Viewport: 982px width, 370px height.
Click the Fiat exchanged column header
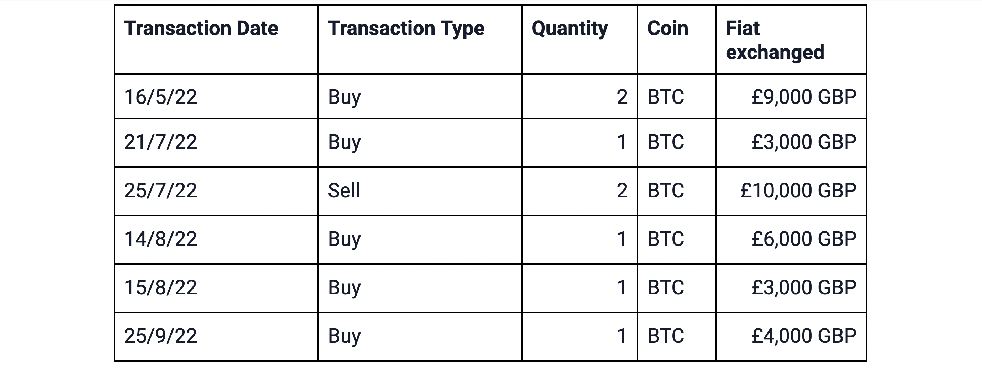pos(775,40)
